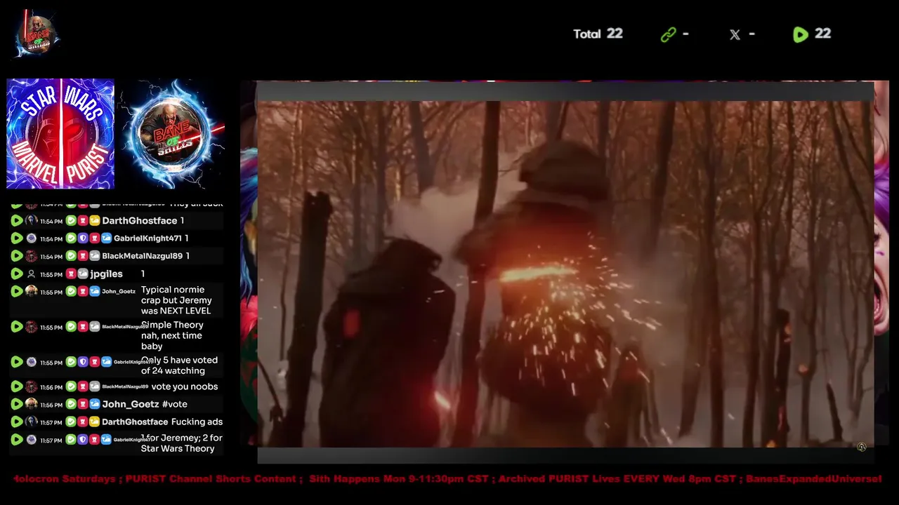899x505 pixels.
Task: Click the message 'vote you noobs'
Action: (x=185, y=386)
